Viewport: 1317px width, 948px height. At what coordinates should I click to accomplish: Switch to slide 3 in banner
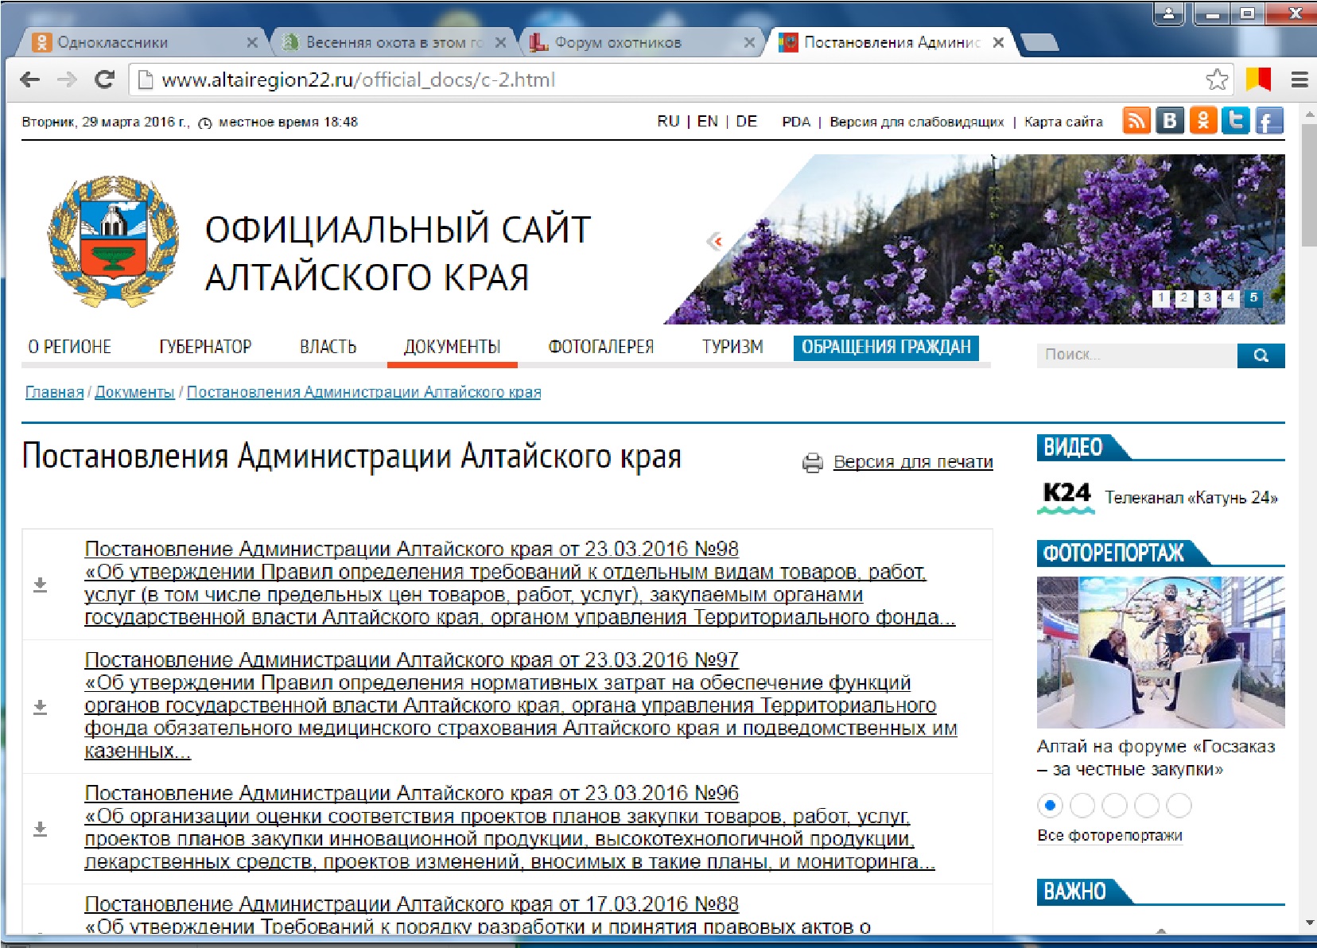tap(1206, 298)
